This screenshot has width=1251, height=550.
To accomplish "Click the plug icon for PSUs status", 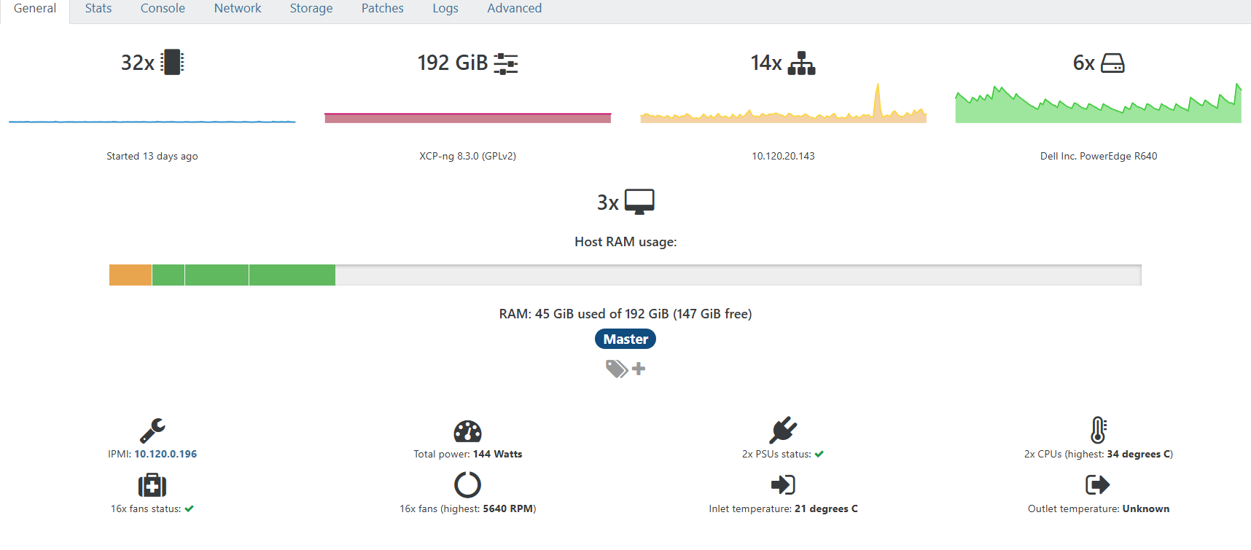I will pos(783,430).
